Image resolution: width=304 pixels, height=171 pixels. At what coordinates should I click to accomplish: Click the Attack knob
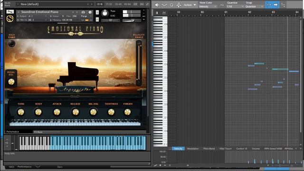coord(57,112)
